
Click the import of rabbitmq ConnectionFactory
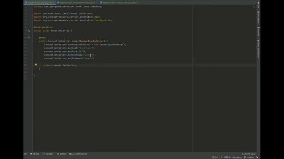[63, 13]
